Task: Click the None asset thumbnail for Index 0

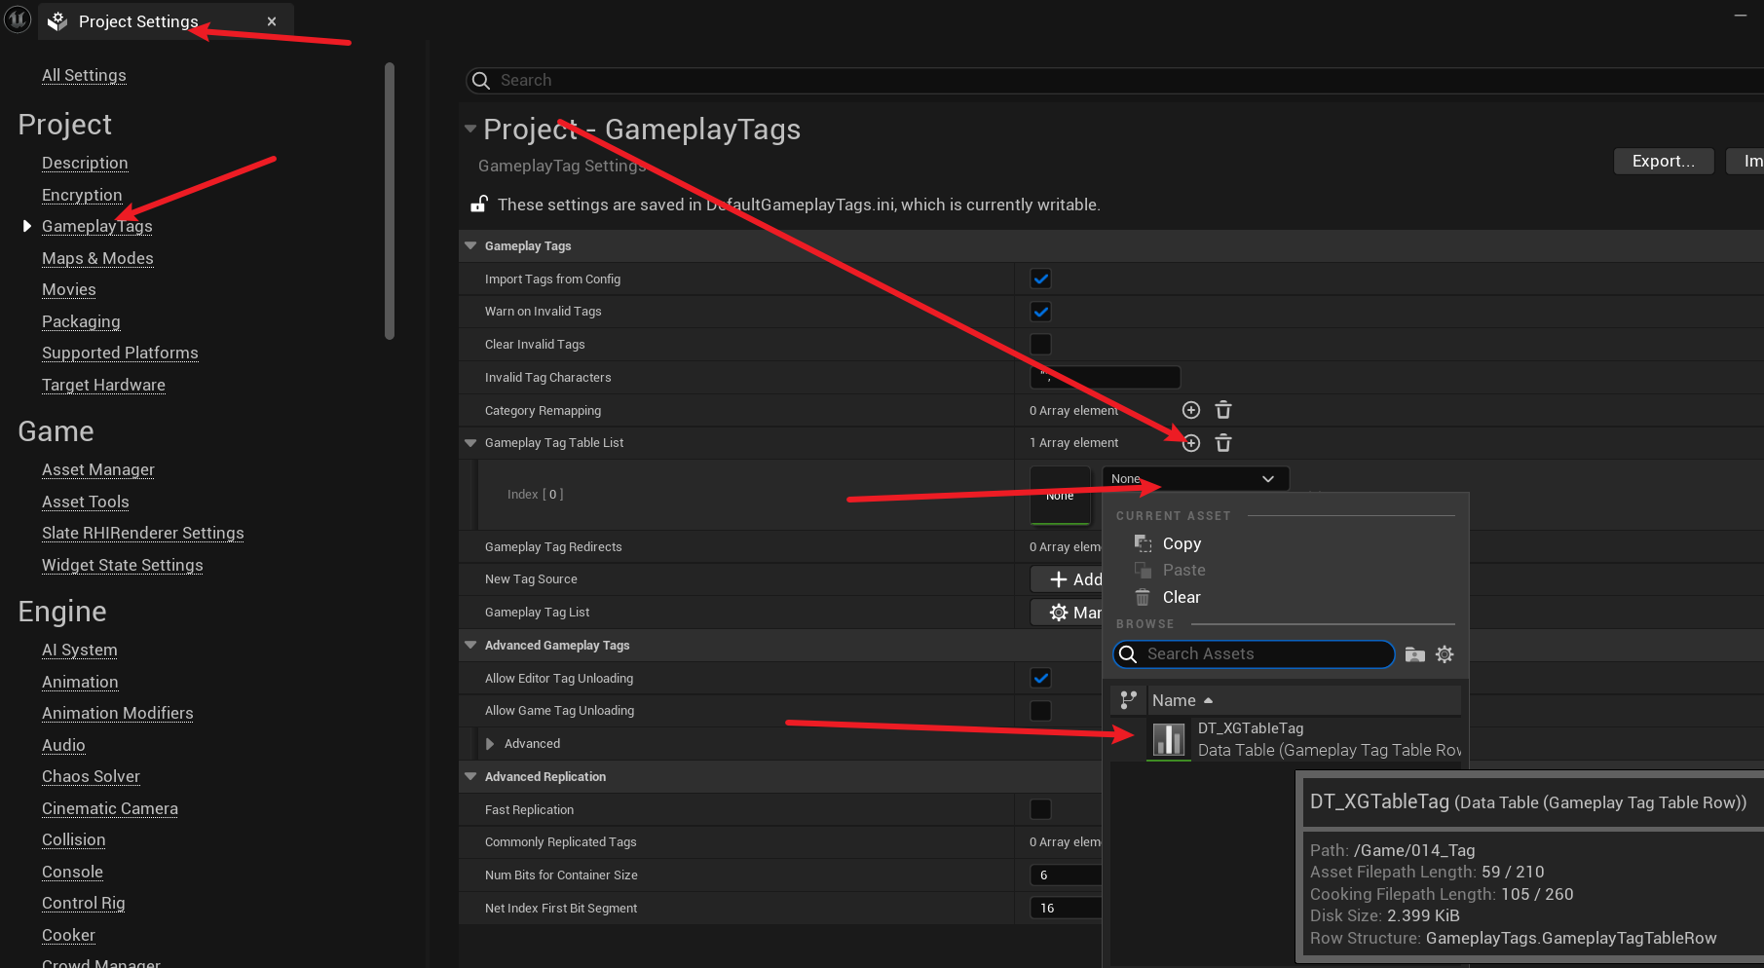Action: [x=1060, y=495]
